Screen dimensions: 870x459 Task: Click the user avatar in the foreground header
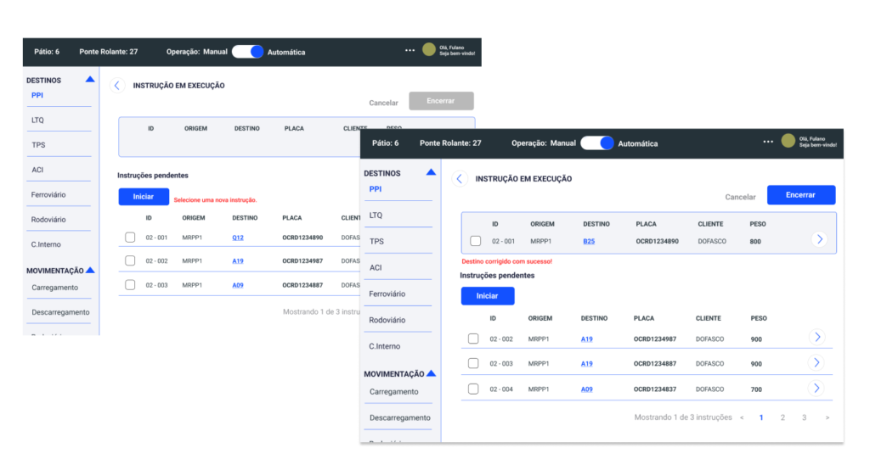click(788, 142)
